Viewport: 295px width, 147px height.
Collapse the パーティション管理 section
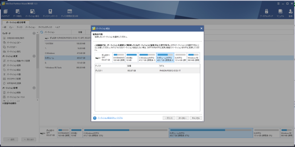coord(34,88)
